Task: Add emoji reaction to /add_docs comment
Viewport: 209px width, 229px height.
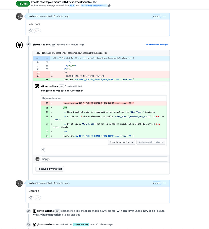Action: point(31,31)
